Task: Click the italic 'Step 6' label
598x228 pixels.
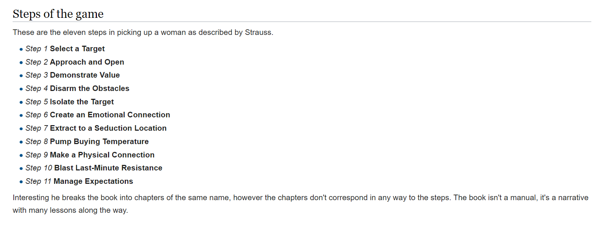Action: coord(37,115)
